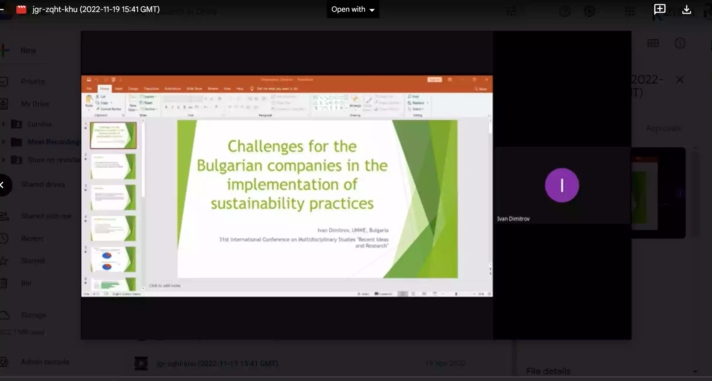Select the dimmed Approvals tab

point(663,128)
